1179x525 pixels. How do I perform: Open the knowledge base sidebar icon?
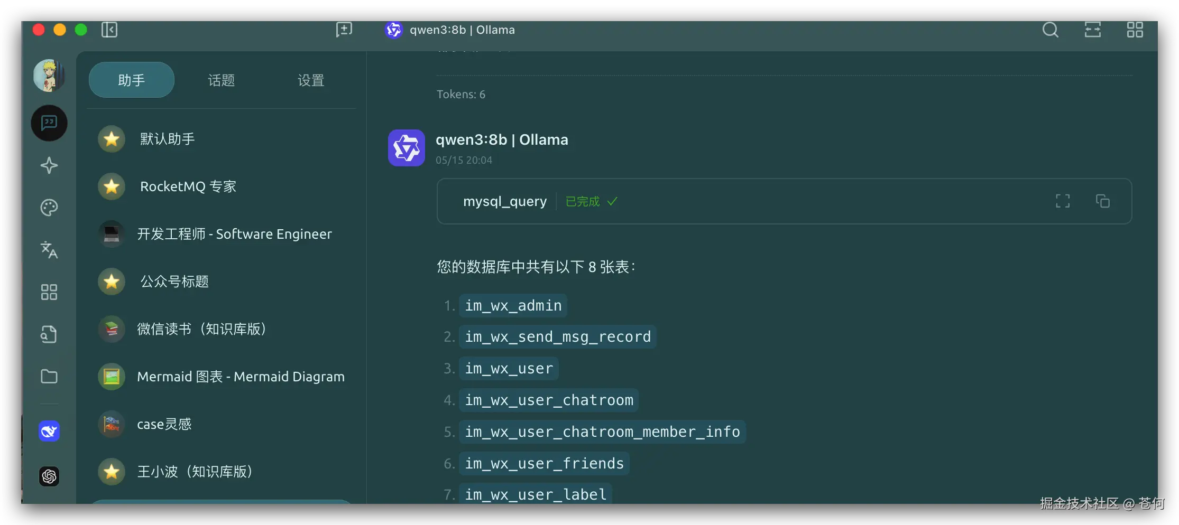[x=49, y=334]
